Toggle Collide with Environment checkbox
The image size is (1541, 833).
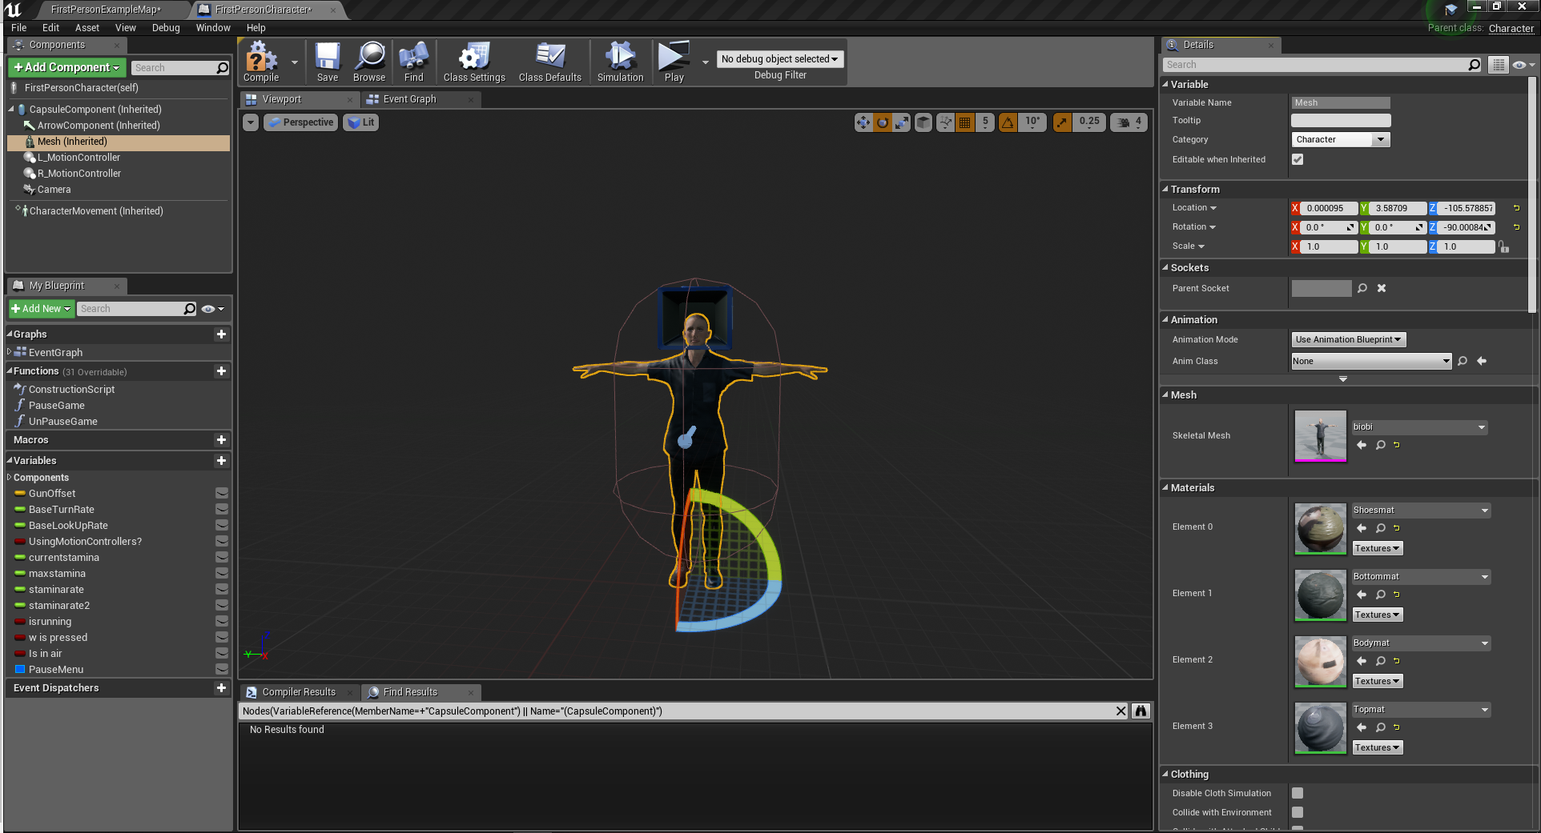(x=1298, y=812)
